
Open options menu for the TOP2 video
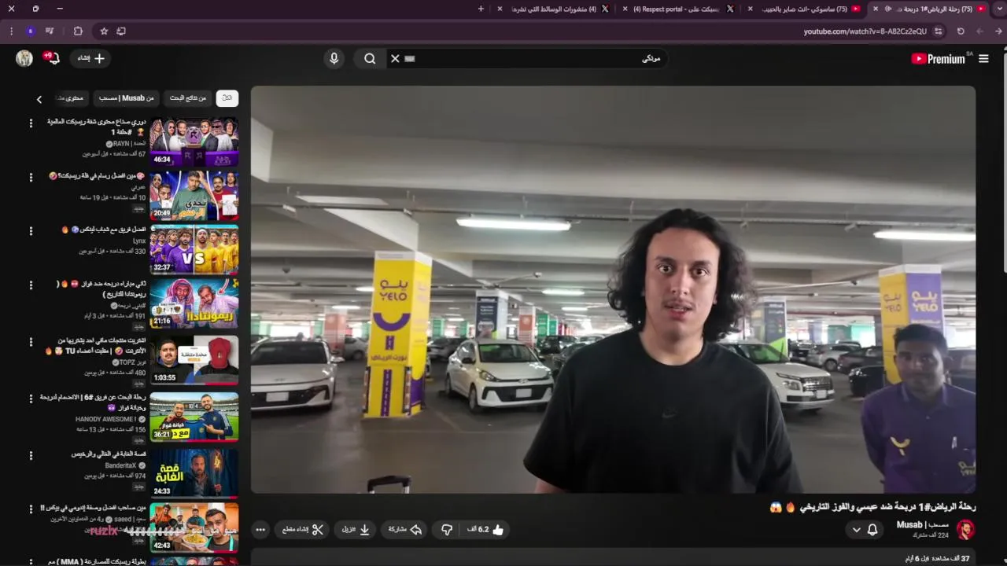point(31,343)
